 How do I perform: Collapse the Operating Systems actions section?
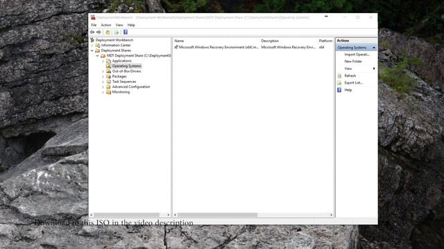pyautogui.click(x=374, y=48)
